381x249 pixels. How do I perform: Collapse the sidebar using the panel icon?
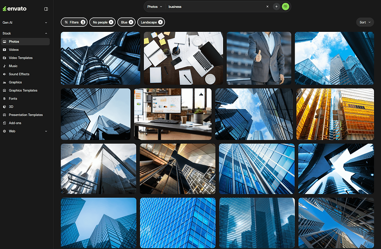pyautogui.click(x=46, y=9)
